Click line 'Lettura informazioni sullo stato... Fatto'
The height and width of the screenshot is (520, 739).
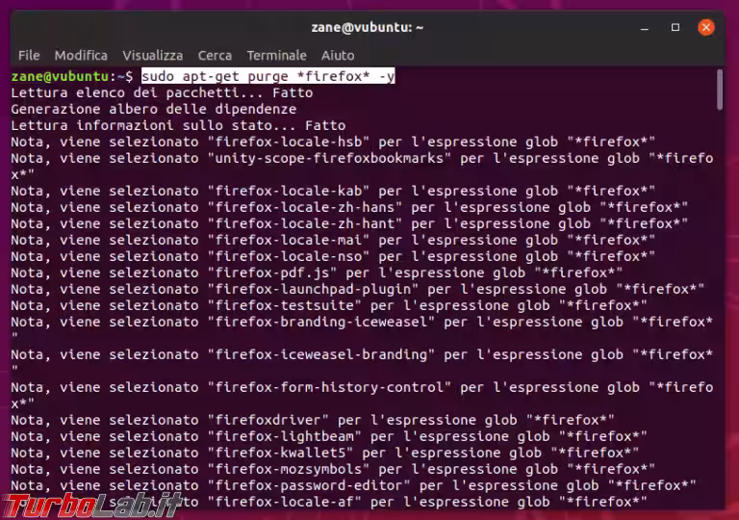point(179,125)
